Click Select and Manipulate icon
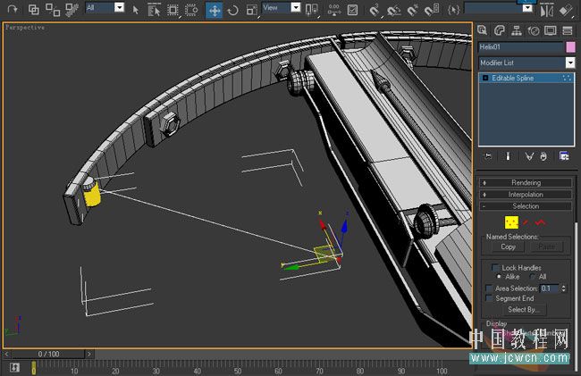 click(x=334, y=10)
